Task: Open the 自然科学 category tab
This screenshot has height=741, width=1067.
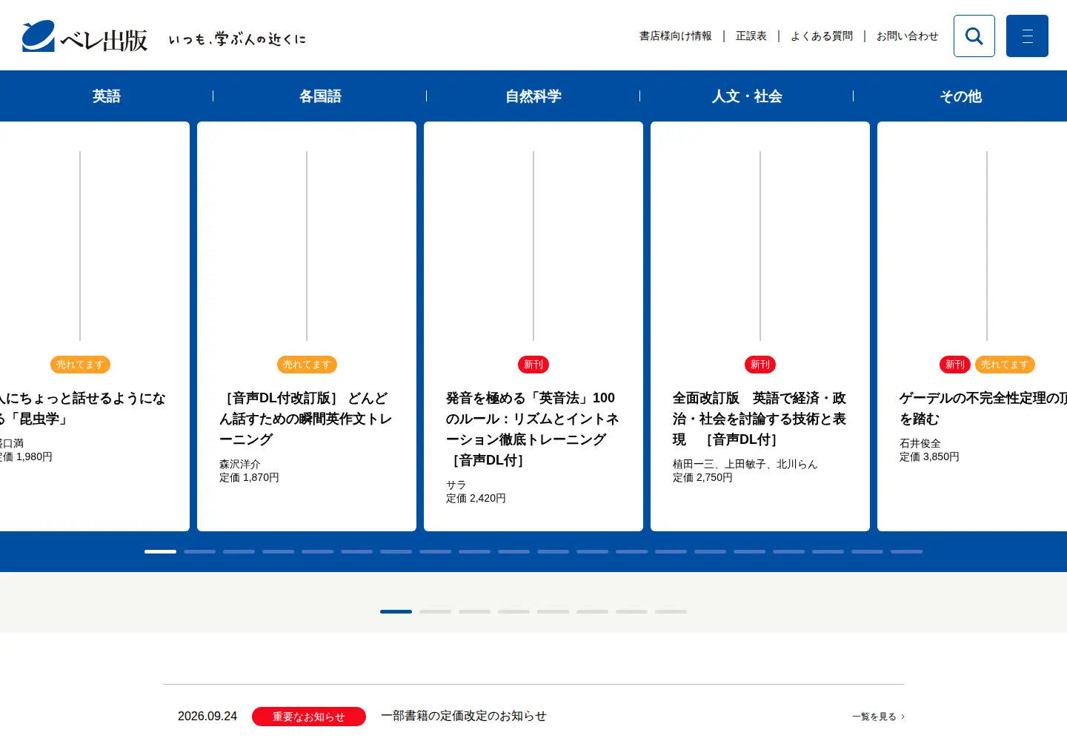Action: tap(533, 96)
